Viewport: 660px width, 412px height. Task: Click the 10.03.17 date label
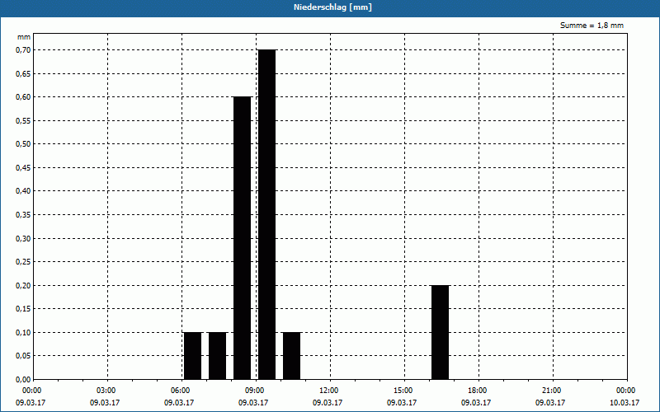coord(625,403)
